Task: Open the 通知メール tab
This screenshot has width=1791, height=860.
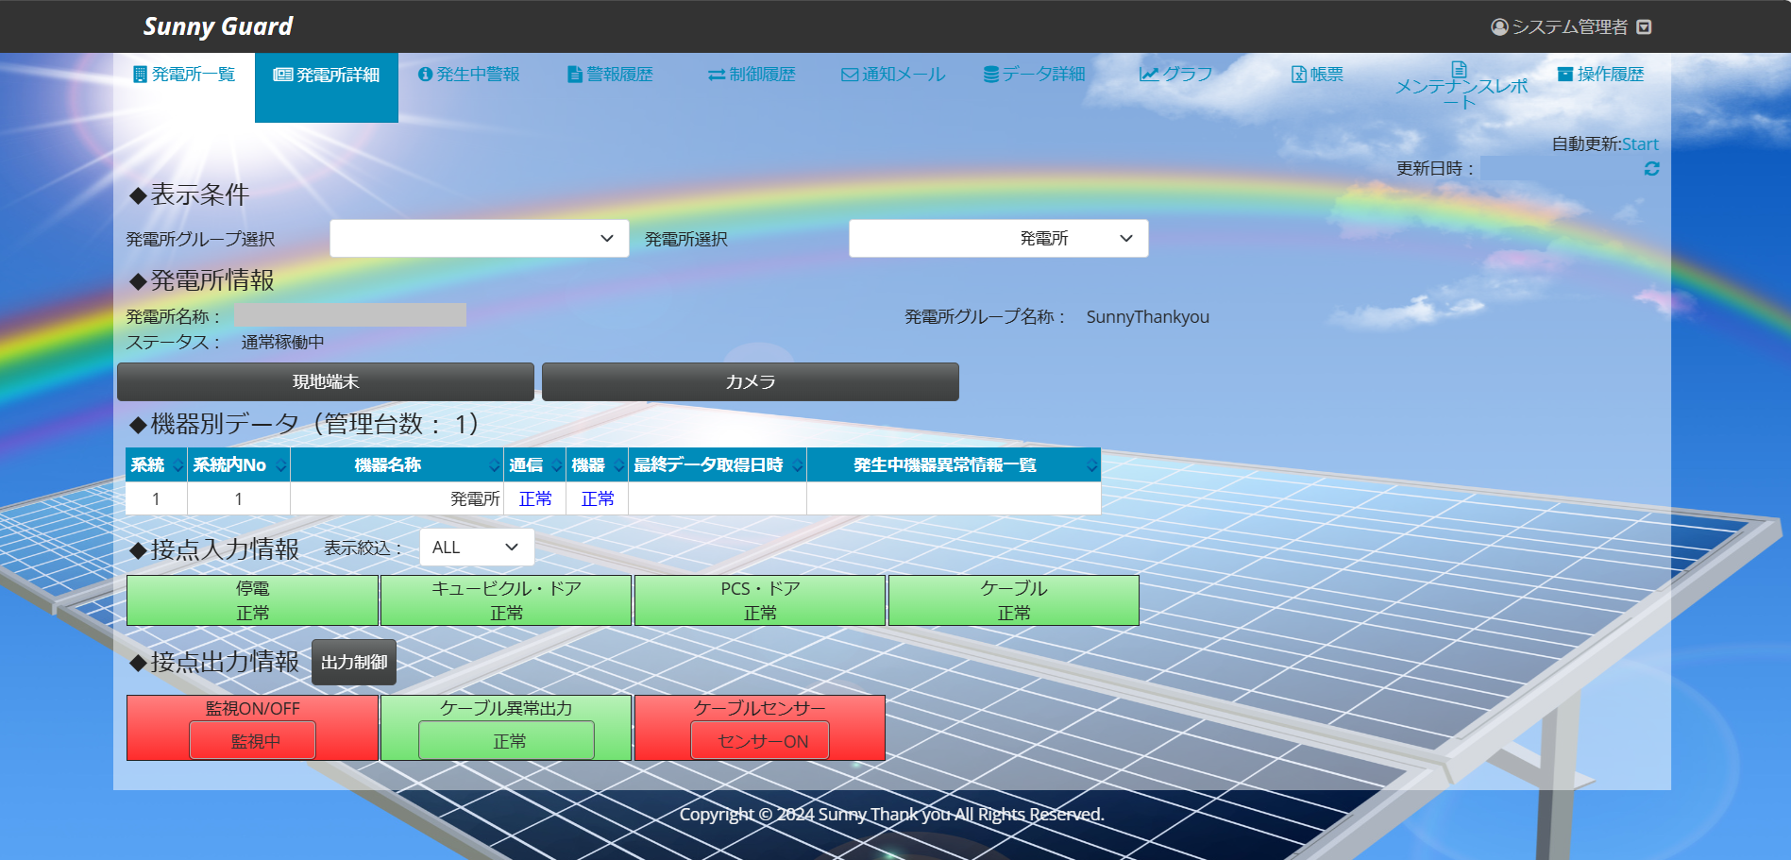Action: click(893, 75)
